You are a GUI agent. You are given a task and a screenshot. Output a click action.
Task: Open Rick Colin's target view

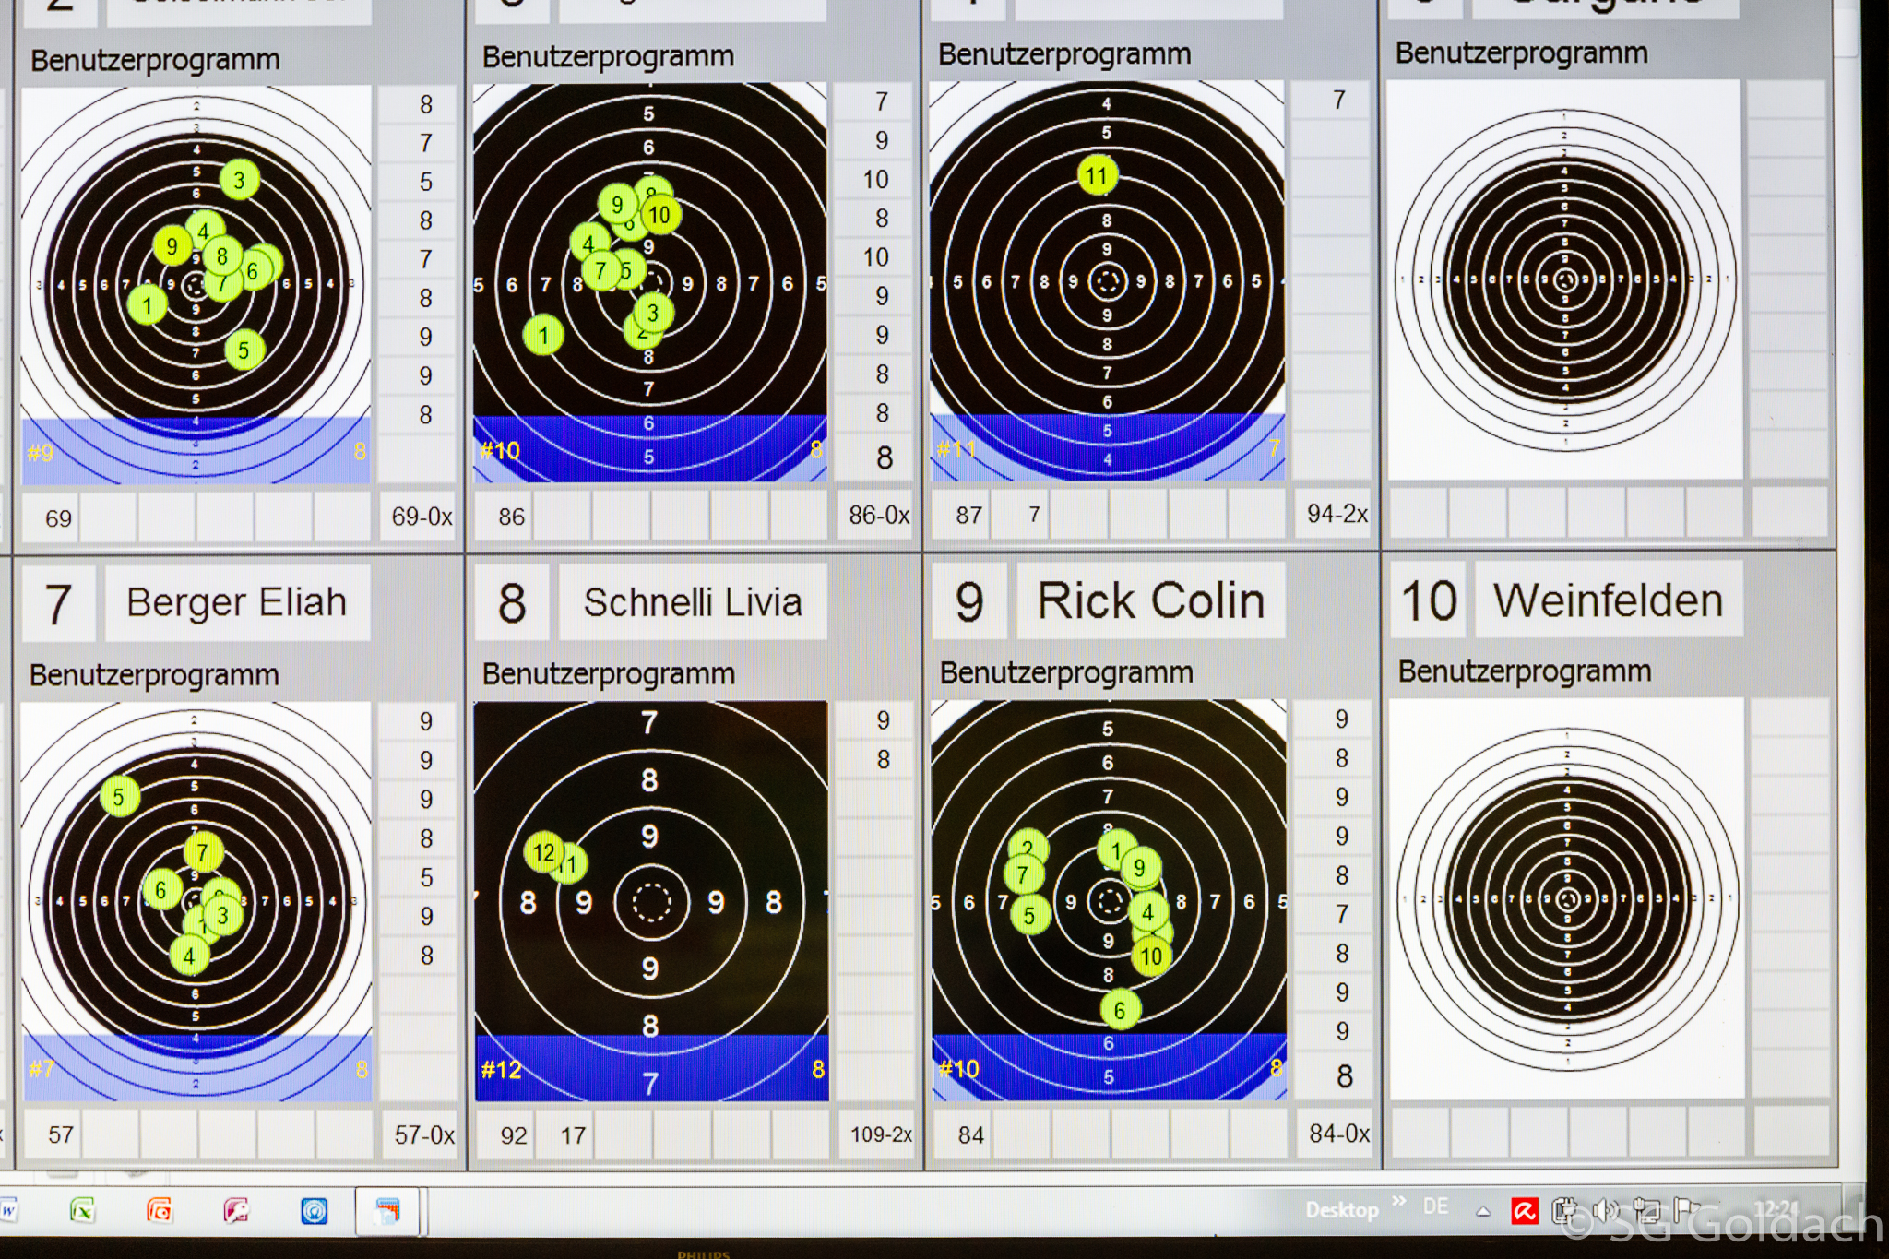1109,900
